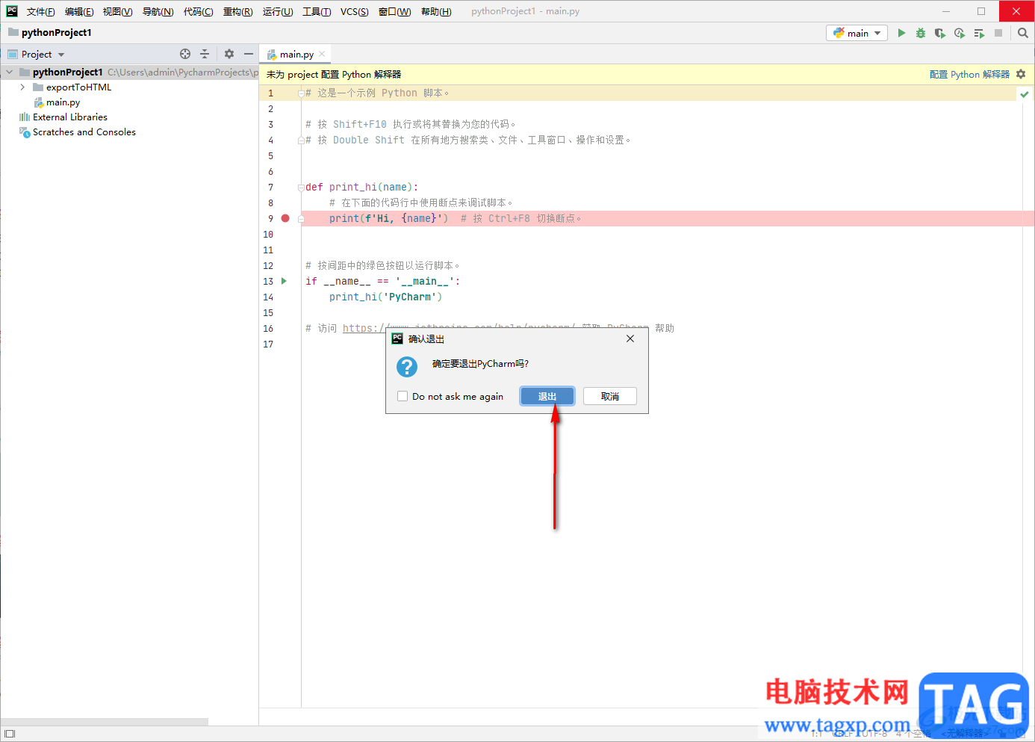Click 配置 Python 解释器 link
The width and height of the screenshot is (1035, 742).
(969, 74)
